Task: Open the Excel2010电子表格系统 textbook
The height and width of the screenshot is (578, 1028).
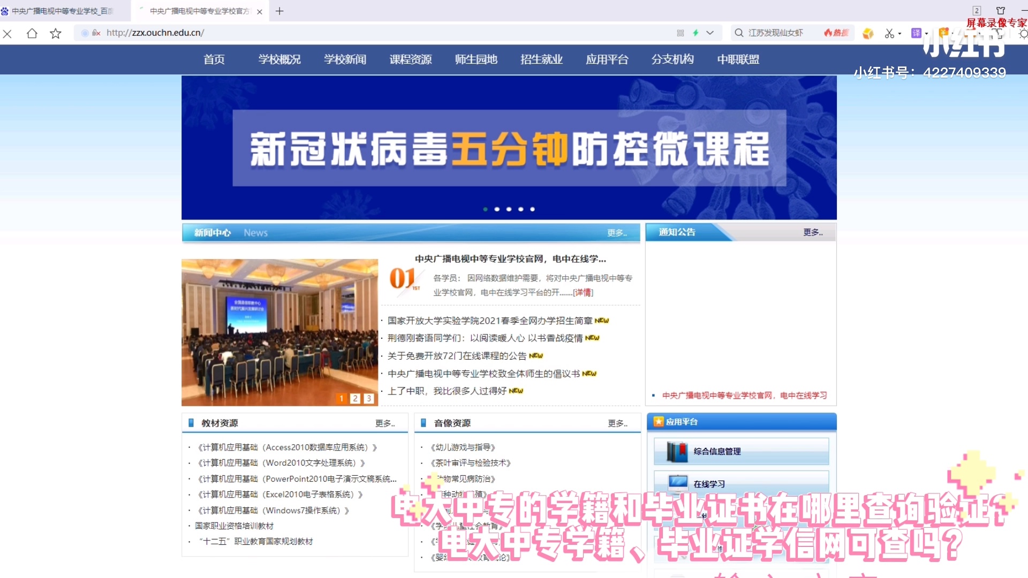Action: [280, 495]
